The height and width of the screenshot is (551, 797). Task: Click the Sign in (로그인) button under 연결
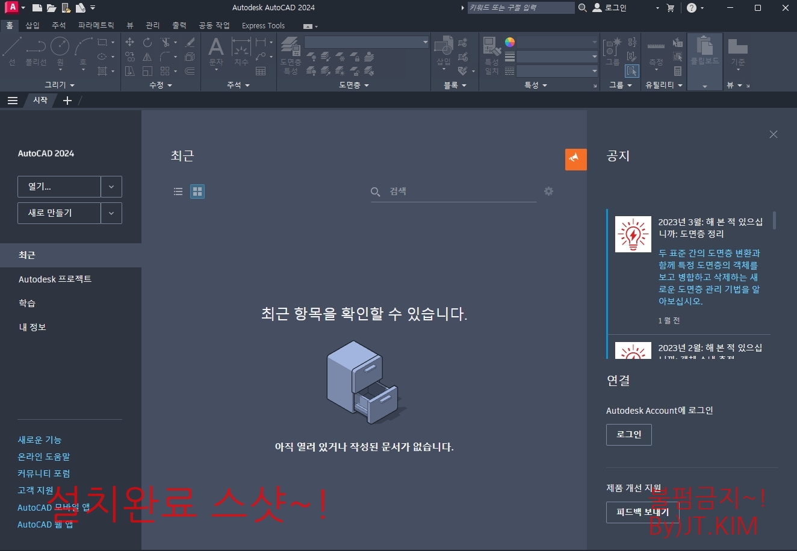coord(629,435)
